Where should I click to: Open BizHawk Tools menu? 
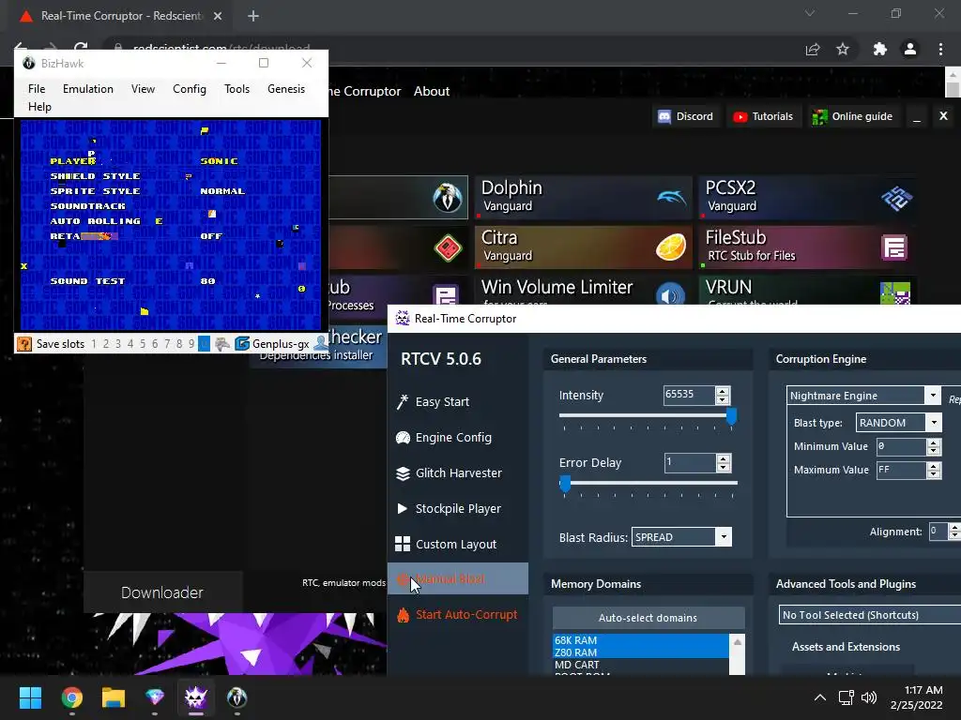pos(236,89)
